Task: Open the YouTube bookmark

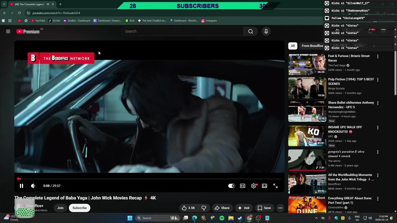Action: [x=38, y=21]
